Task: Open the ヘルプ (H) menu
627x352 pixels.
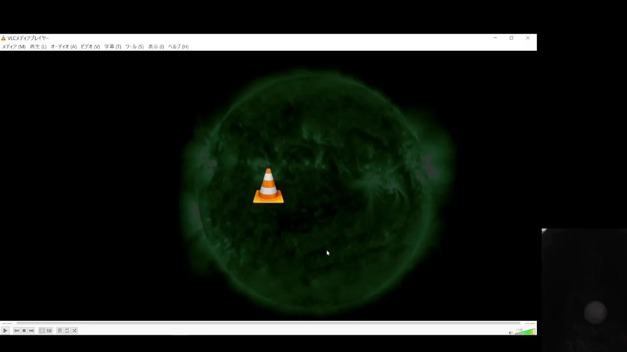Action: 178,46
